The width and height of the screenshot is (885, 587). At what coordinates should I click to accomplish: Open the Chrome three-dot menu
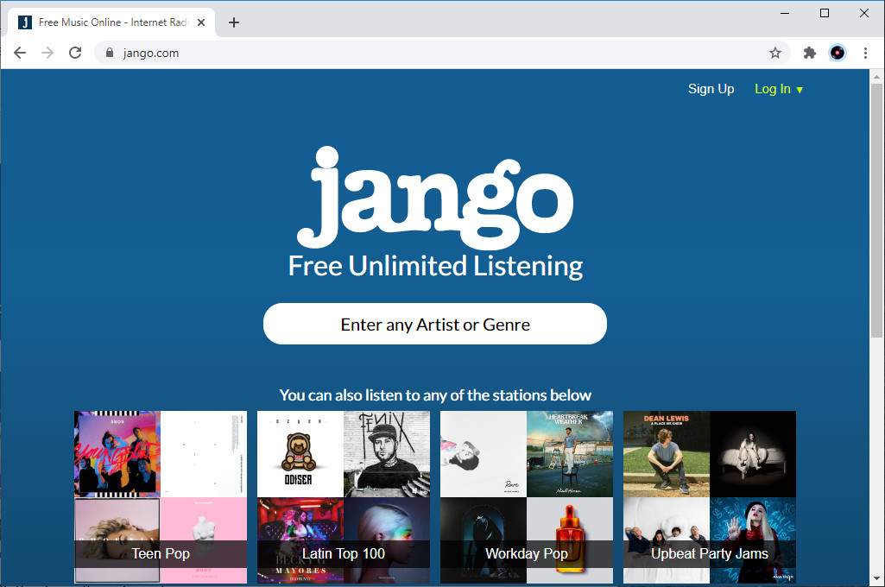(864, 53)
